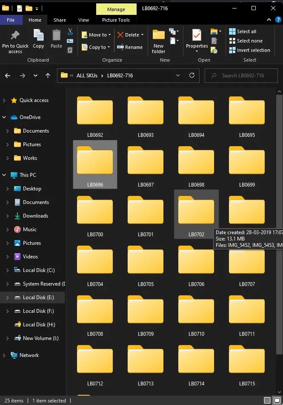Viewport: 283px width, 405px height.
Task: Go forward with the Forward arrow
Action: coord(23,75)
